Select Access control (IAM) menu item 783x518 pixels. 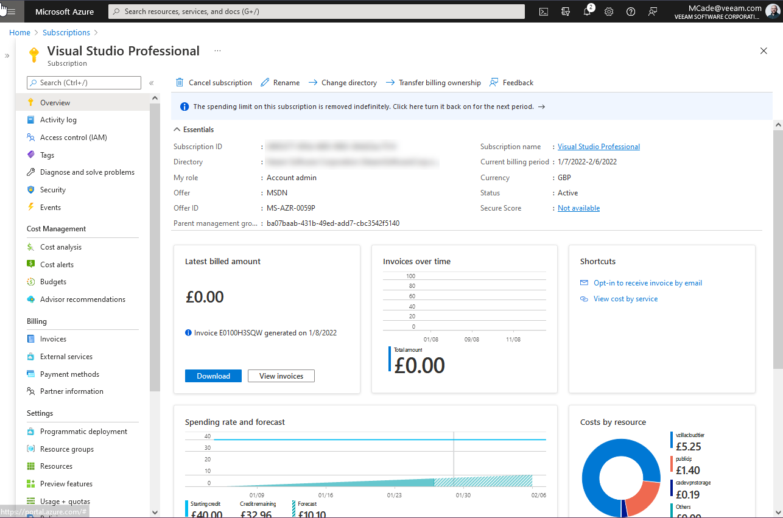[x=73, y=138]
